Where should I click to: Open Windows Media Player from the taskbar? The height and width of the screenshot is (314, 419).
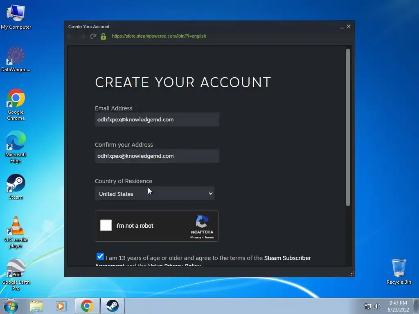click(61, 306)
